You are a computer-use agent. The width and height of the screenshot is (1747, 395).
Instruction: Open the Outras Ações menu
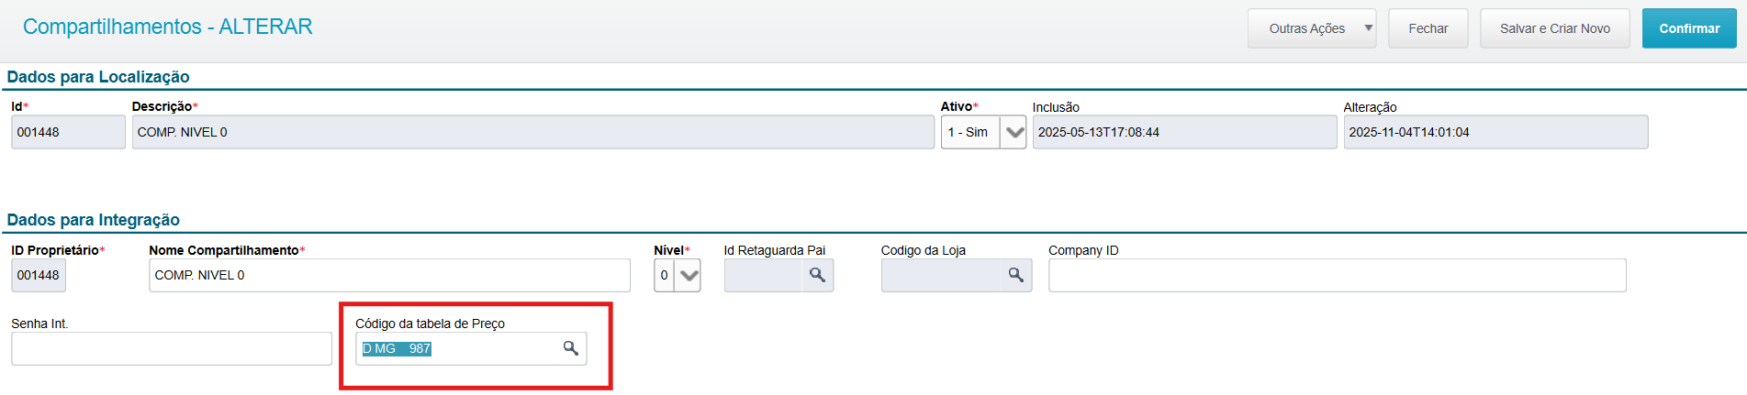click(1306, 28)
